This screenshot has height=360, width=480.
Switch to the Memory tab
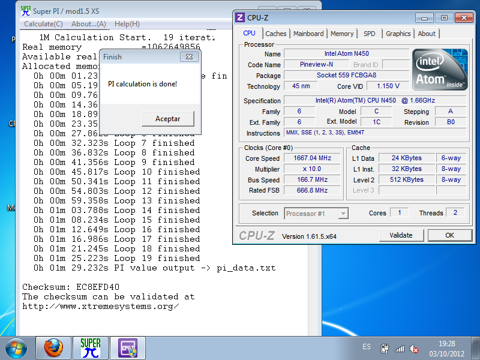click(x=342, y=34)
